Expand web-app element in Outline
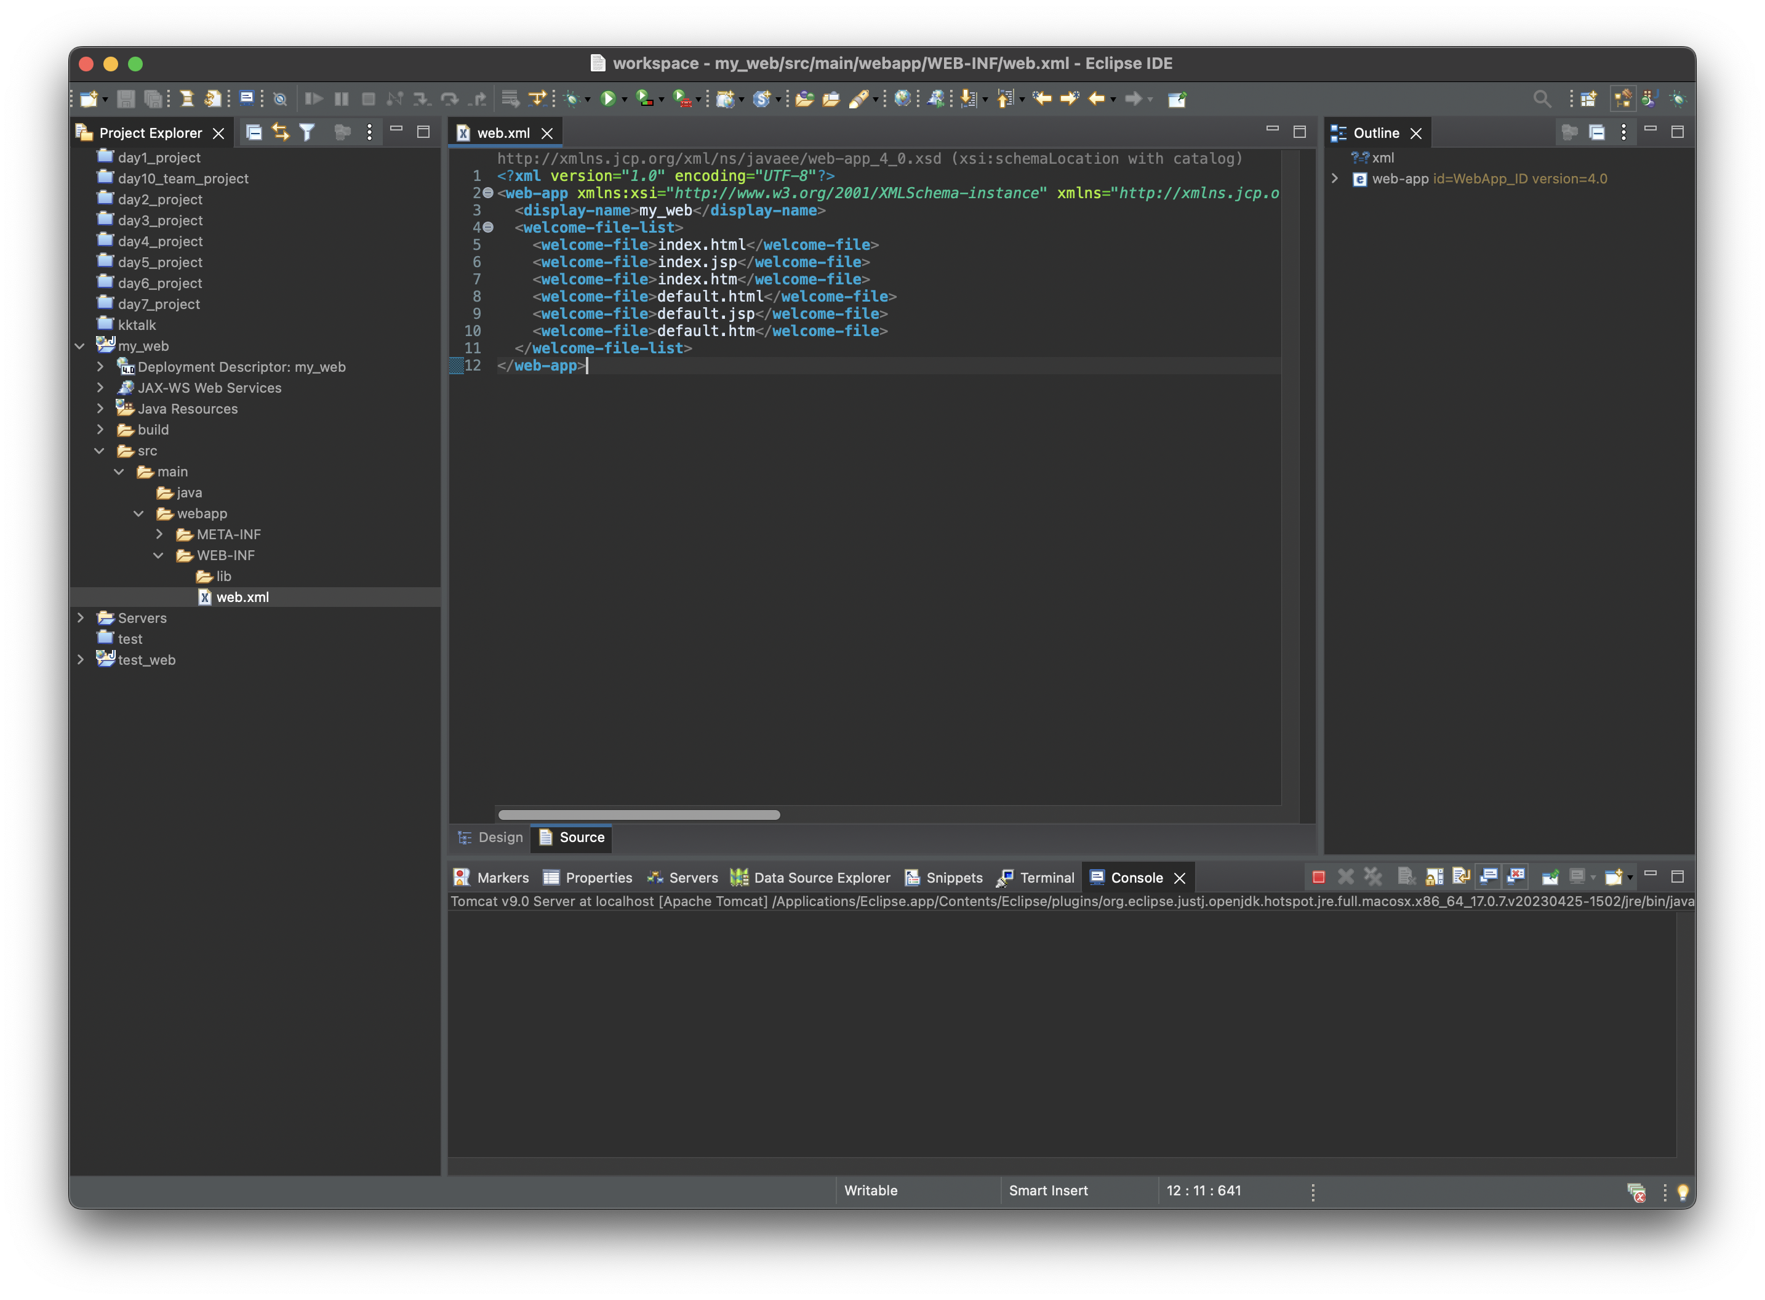This screenshot has height=1300, width=1765. (x=1335, y=179)
